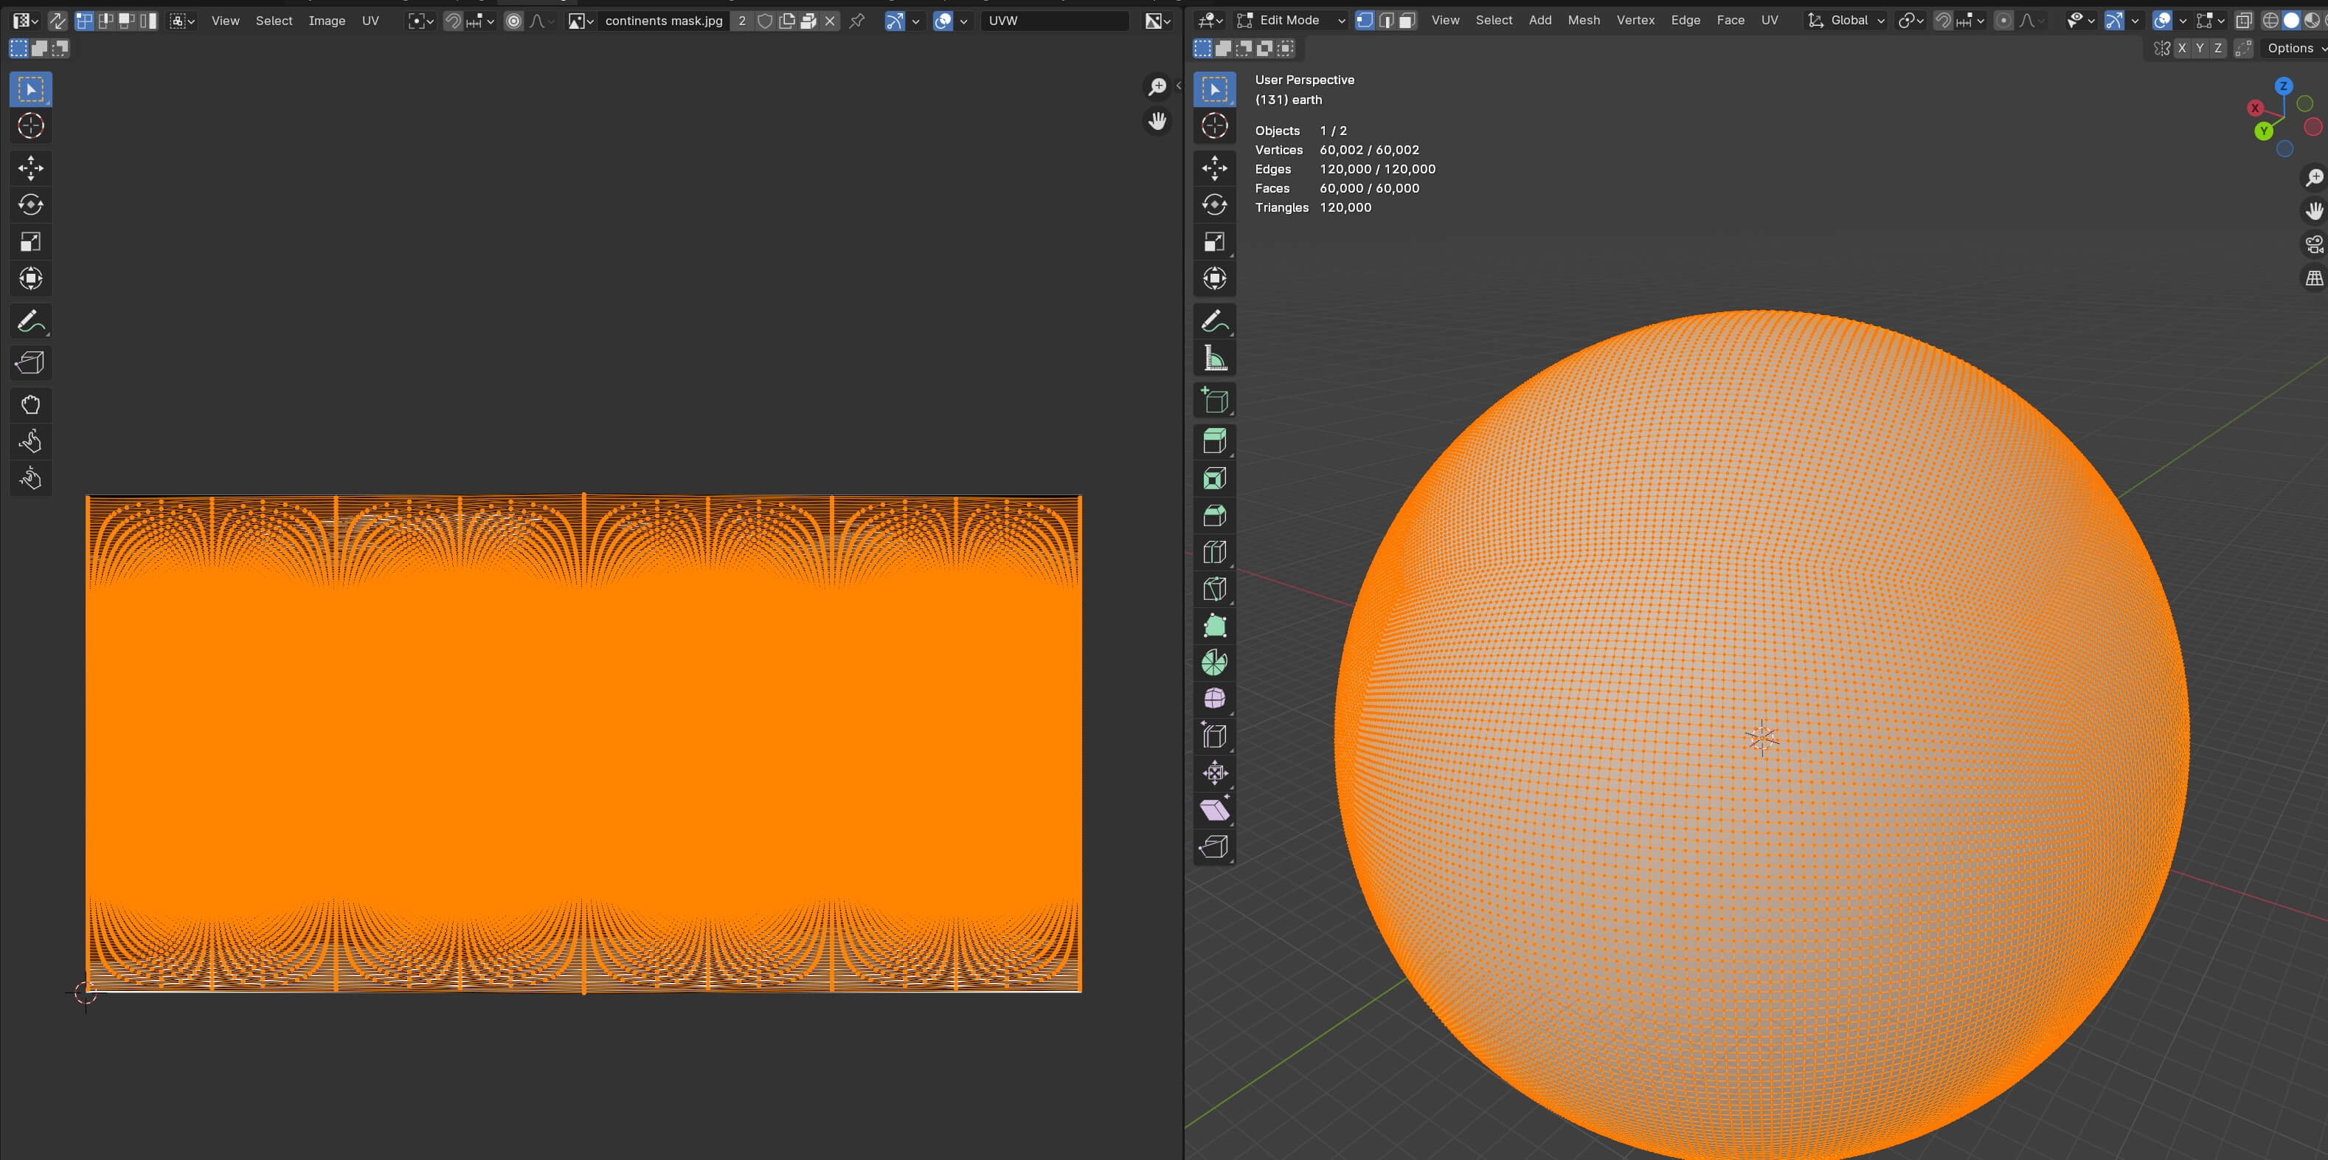
Task: Click the UVW map name field
Action: pos(1054,20)
